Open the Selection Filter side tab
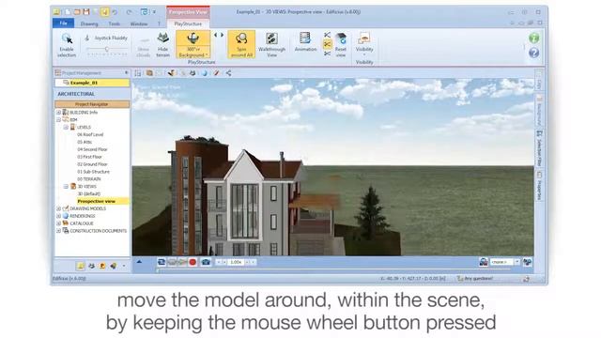The image size is (601, 338). click(539, 148)
